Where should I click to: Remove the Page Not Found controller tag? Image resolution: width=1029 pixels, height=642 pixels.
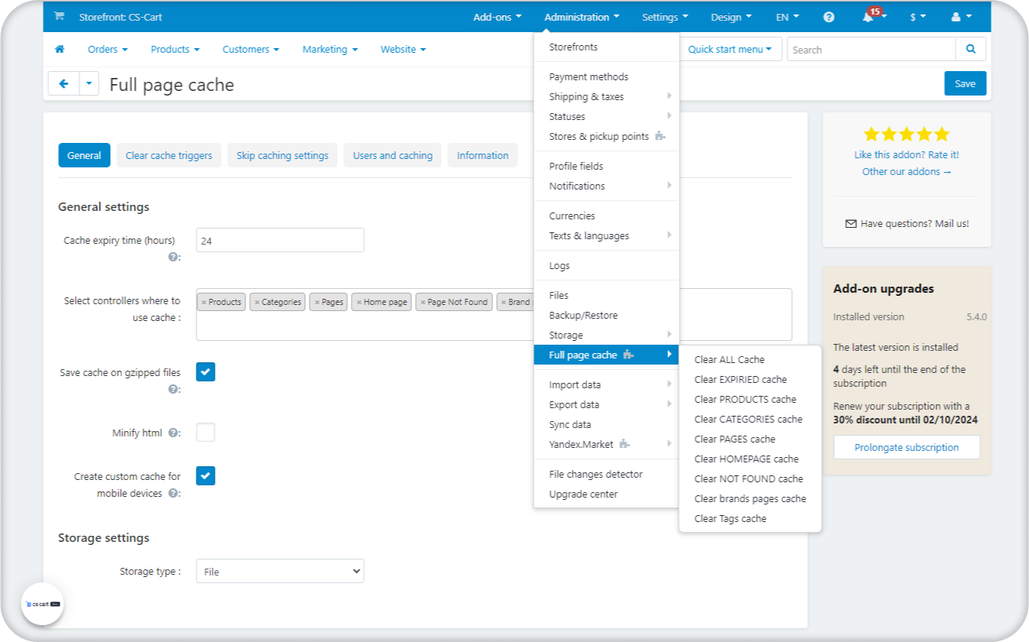coord(423,302)
